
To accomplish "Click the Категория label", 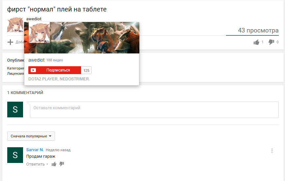I will coord(15,68).
